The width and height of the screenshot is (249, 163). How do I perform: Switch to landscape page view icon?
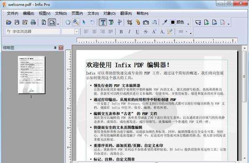click(52, 23)
